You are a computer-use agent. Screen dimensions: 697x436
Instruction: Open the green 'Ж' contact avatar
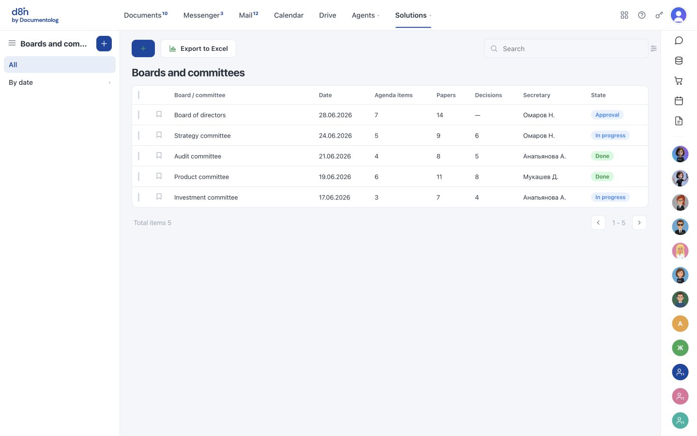click(680, 348)
